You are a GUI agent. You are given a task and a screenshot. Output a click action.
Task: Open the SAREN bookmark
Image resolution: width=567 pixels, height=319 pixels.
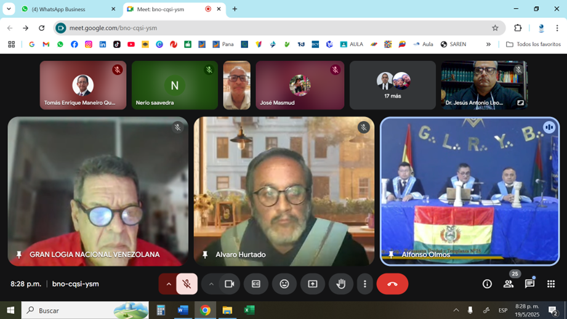[x=452, y=44]
